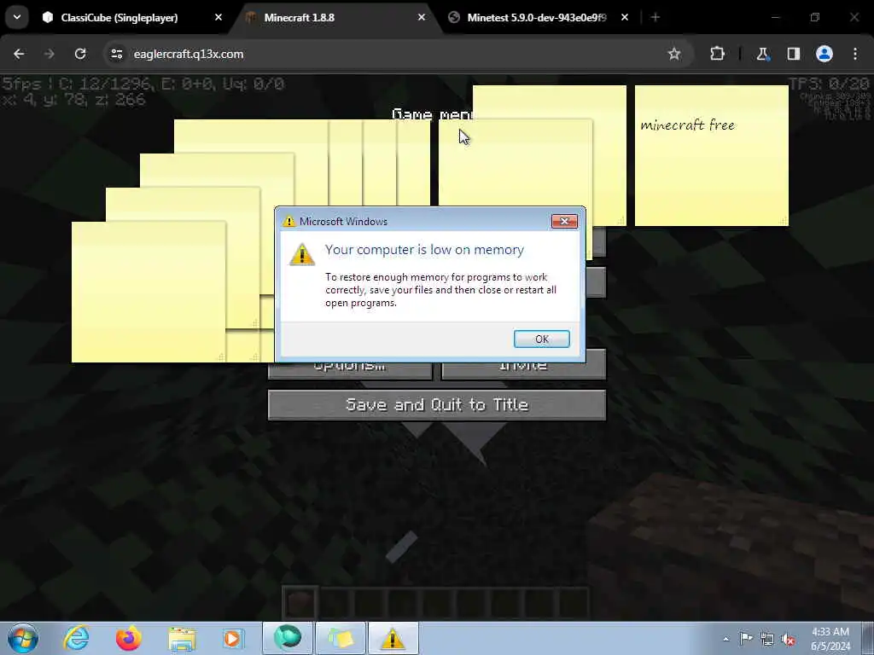This screenshot has width=874, height=655.
Task: Go forward to the next page
Action: point(49,54)
